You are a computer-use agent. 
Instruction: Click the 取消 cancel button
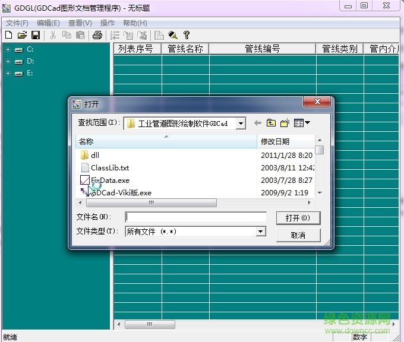(298, 235)
